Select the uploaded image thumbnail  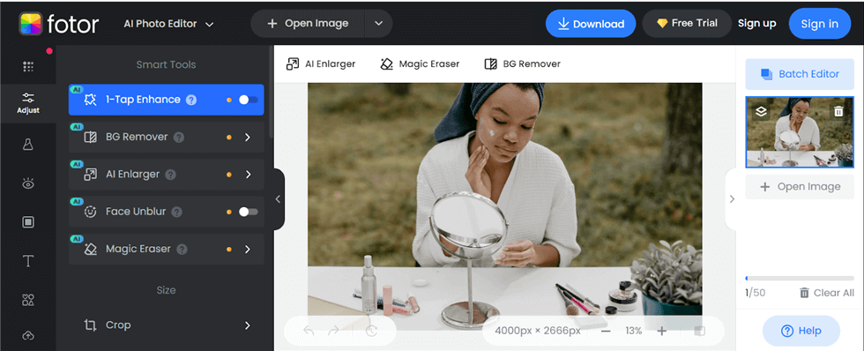tap(801, 132)
